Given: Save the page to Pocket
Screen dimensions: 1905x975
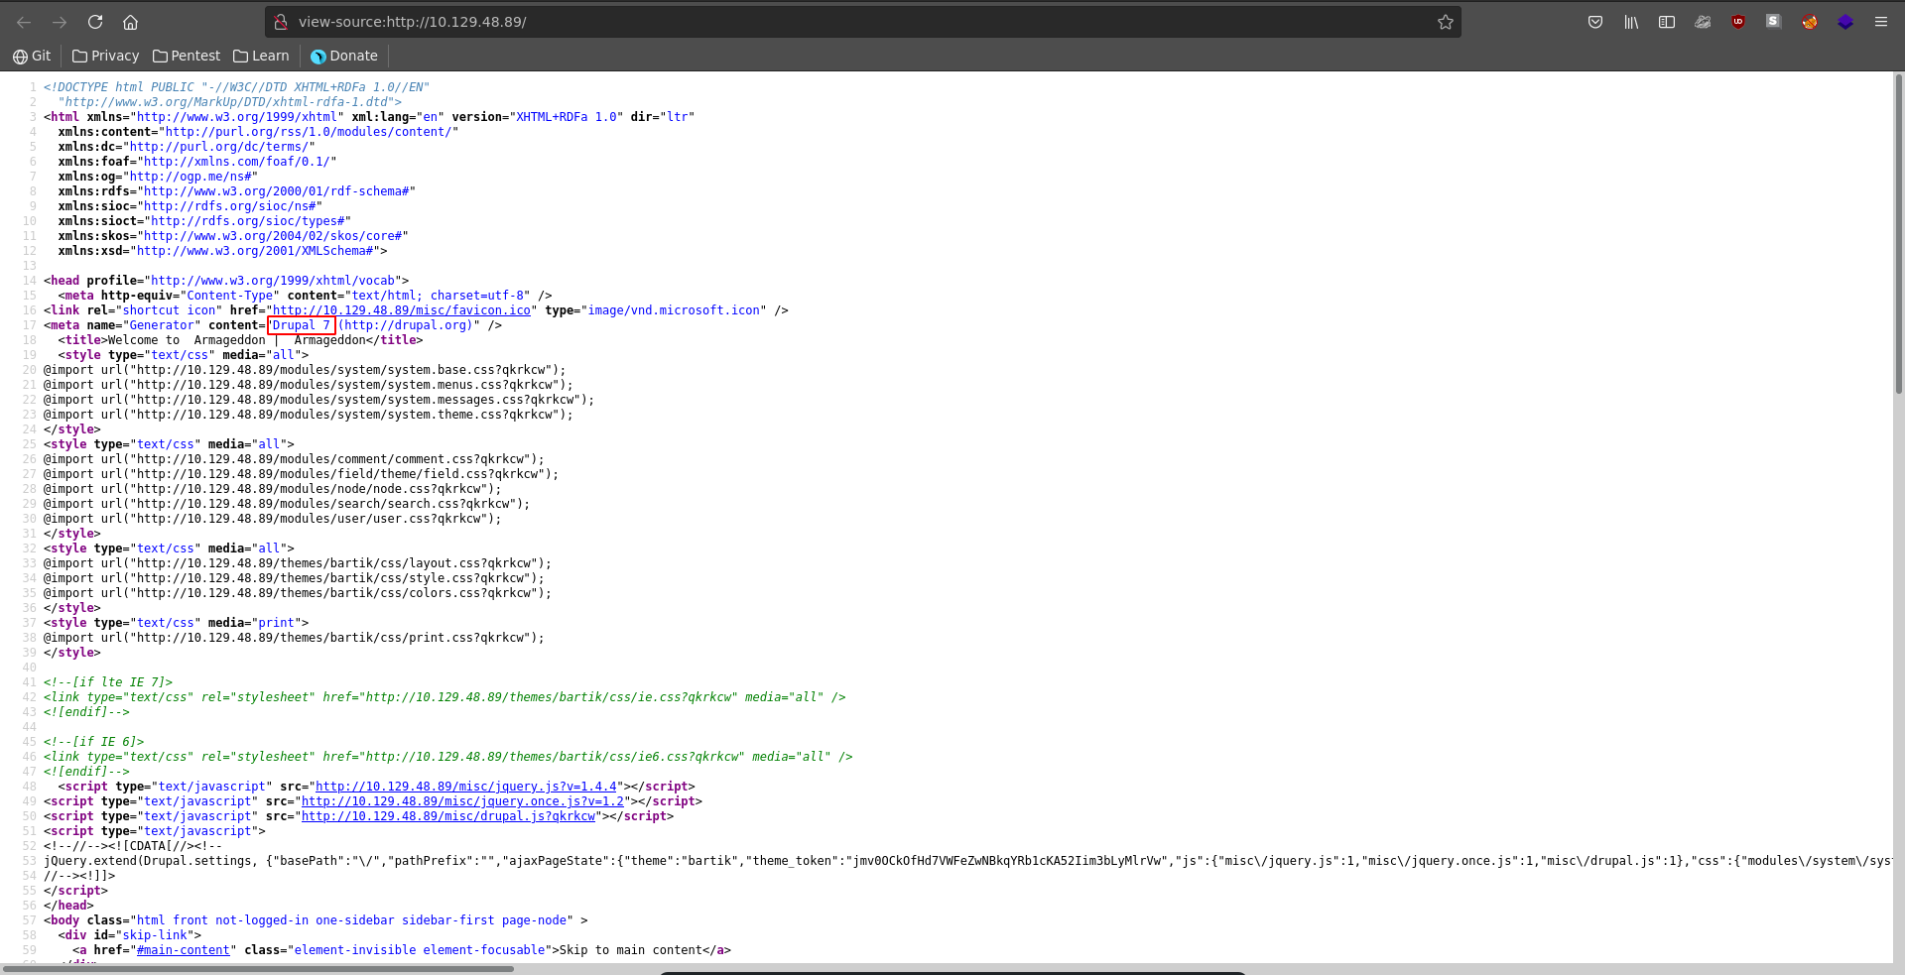Looking at the screenshot, I should point(1595,22).
